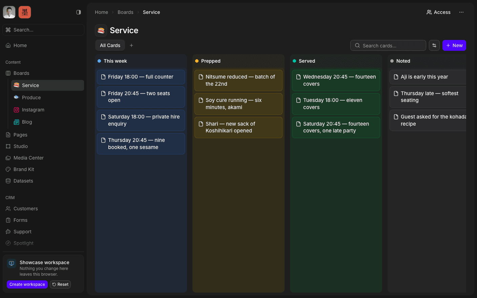Click the Prepped column orange dot
This screenshot has height=298, width=477.
(x=197, y=61)
